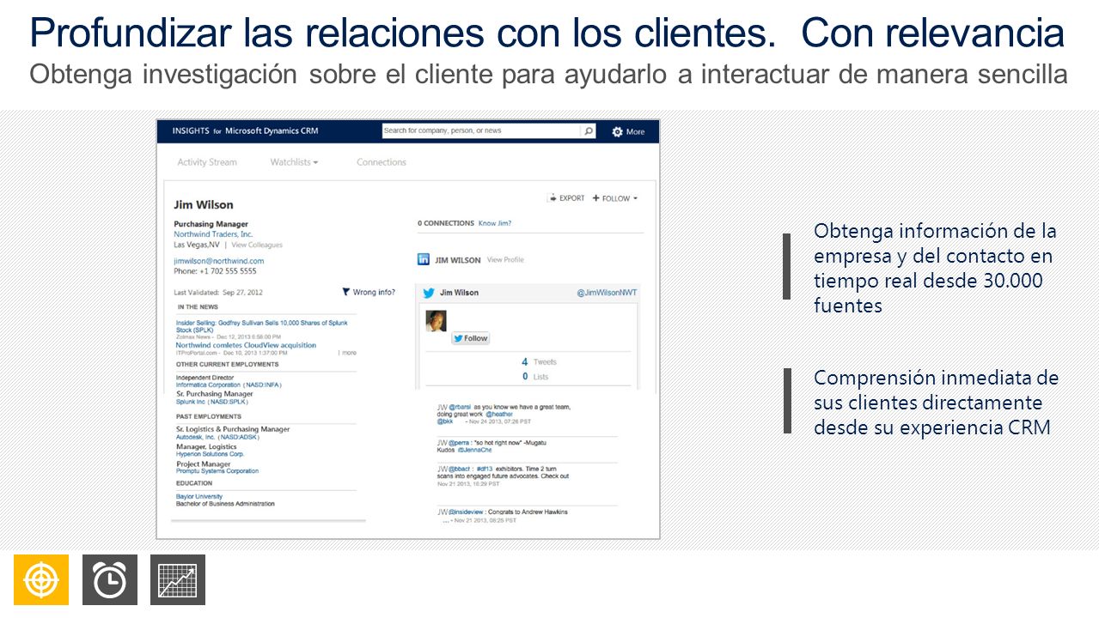The width and height of the screenshot is (1099, 618).
Task: Click the Tweets count 4
Action: click(525, 362)
